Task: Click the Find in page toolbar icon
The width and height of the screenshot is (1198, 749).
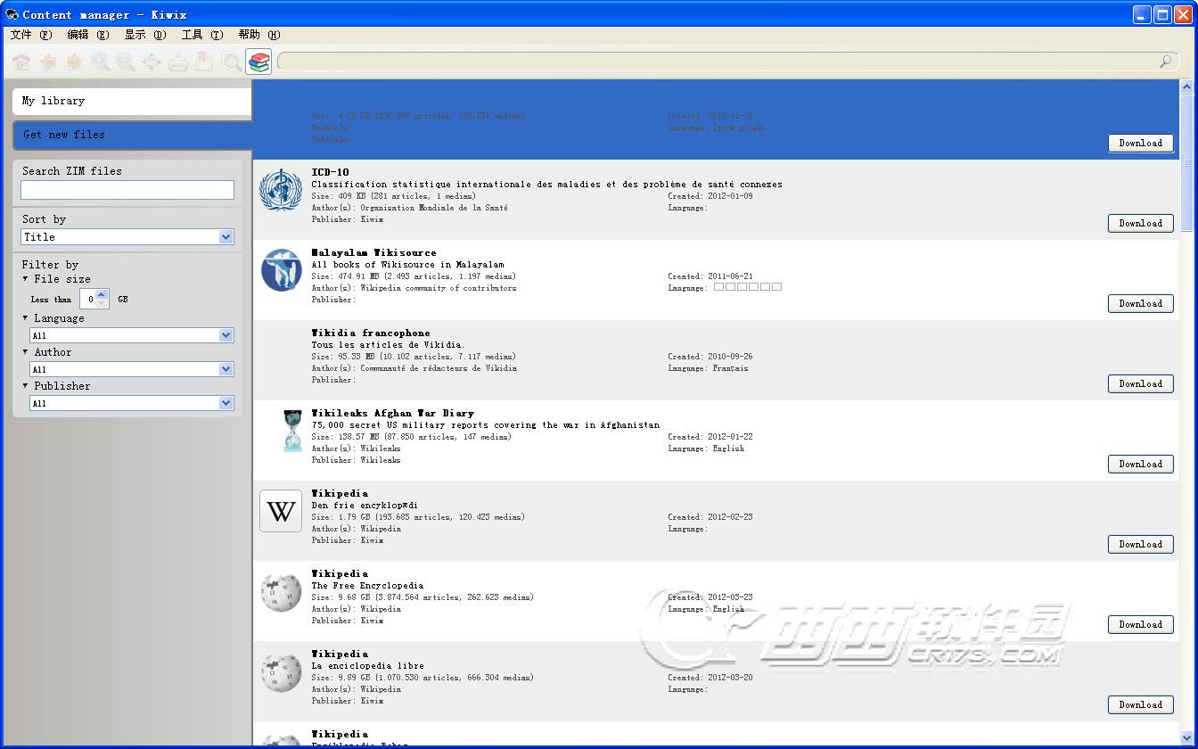Action: coord(231,62)
